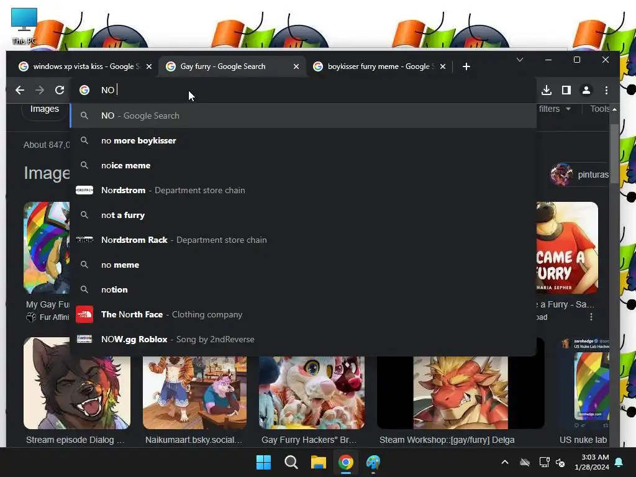Click the address bar containing 'NO'
The height and width of the screenshot is (477, 636).
tap(304, 90)
